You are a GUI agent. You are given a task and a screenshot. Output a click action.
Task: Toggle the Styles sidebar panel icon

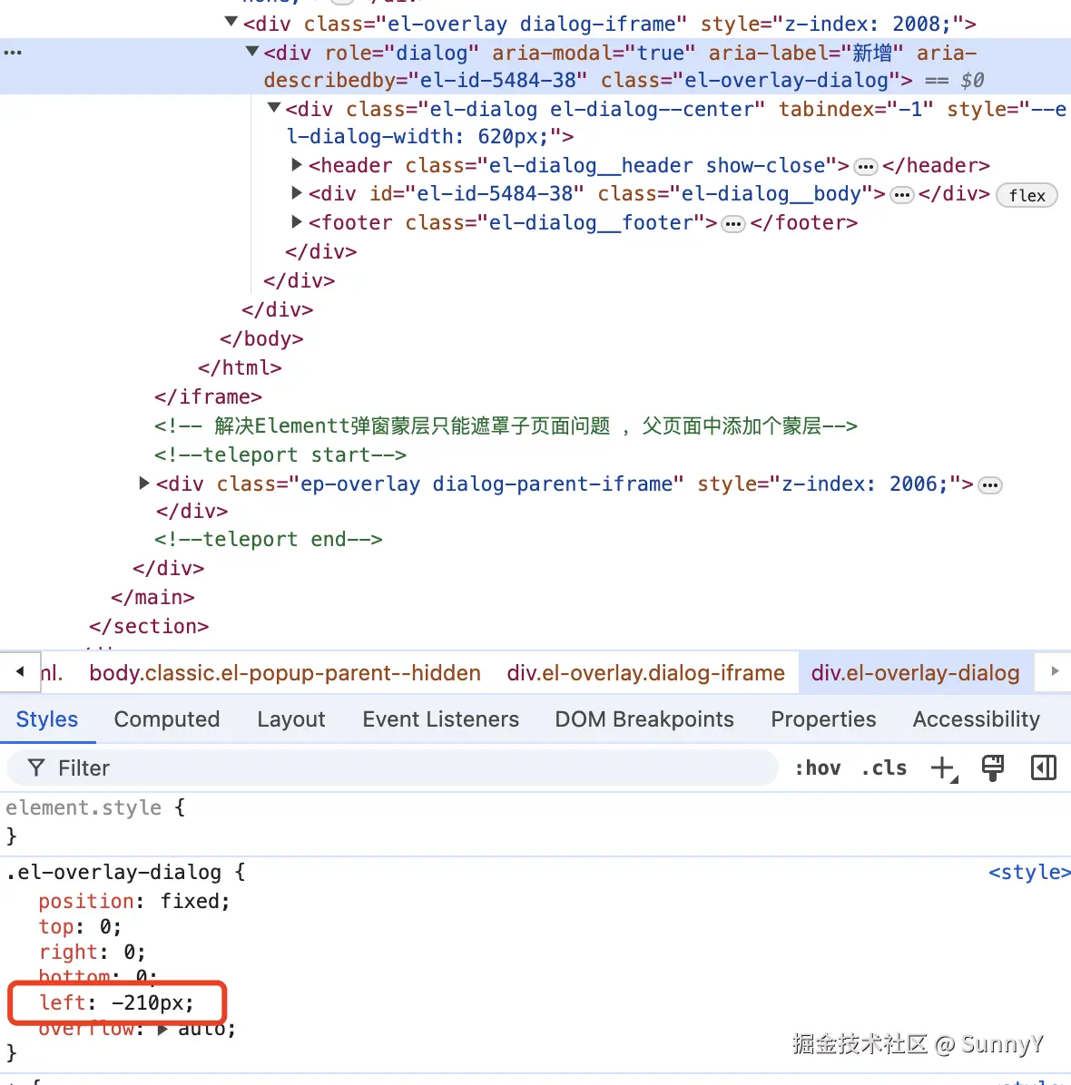tap(1043, 767)
